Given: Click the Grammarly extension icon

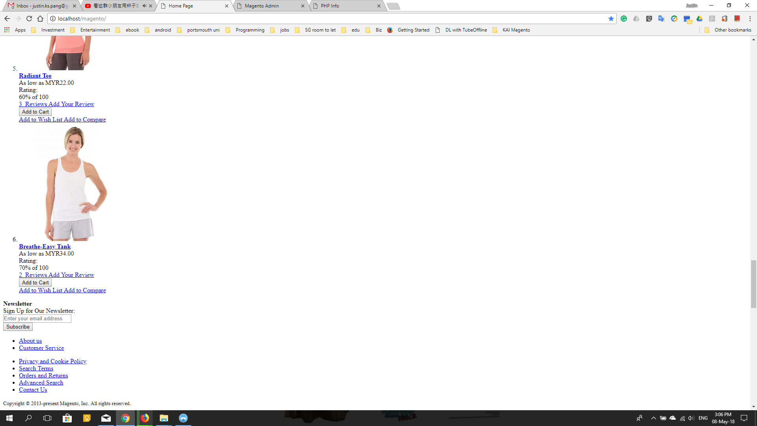Looking at the screenshot, I should (x=624, y=19).
